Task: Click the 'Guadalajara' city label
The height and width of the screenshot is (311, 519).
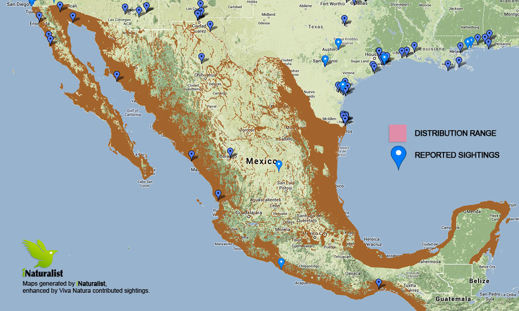Action: [x=248, y=213]
